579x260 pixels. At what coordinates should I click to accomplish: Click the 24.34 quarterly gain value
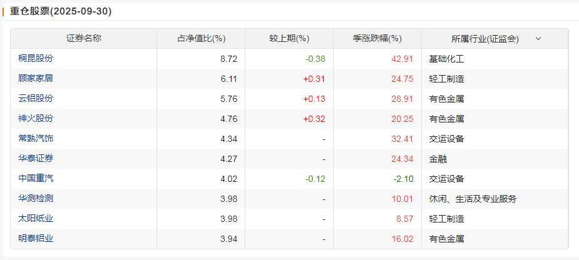403,159
